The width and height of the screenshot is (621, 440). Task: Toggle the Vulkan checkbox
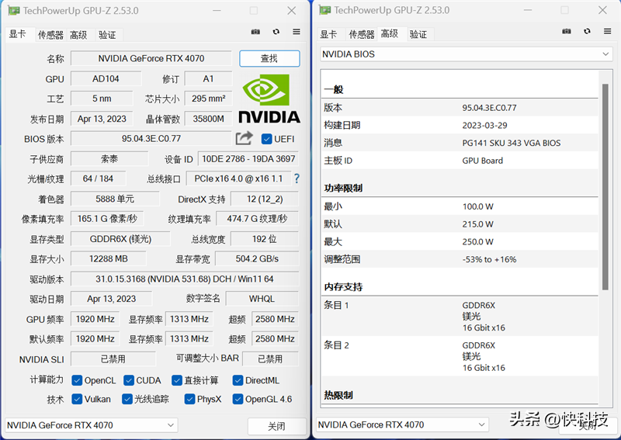point(77,399)
